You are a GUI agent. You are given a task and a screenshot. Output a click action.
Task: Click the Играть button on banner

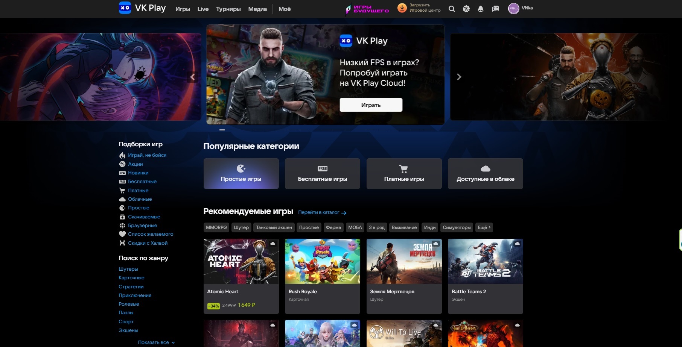(x=371, y=105)
